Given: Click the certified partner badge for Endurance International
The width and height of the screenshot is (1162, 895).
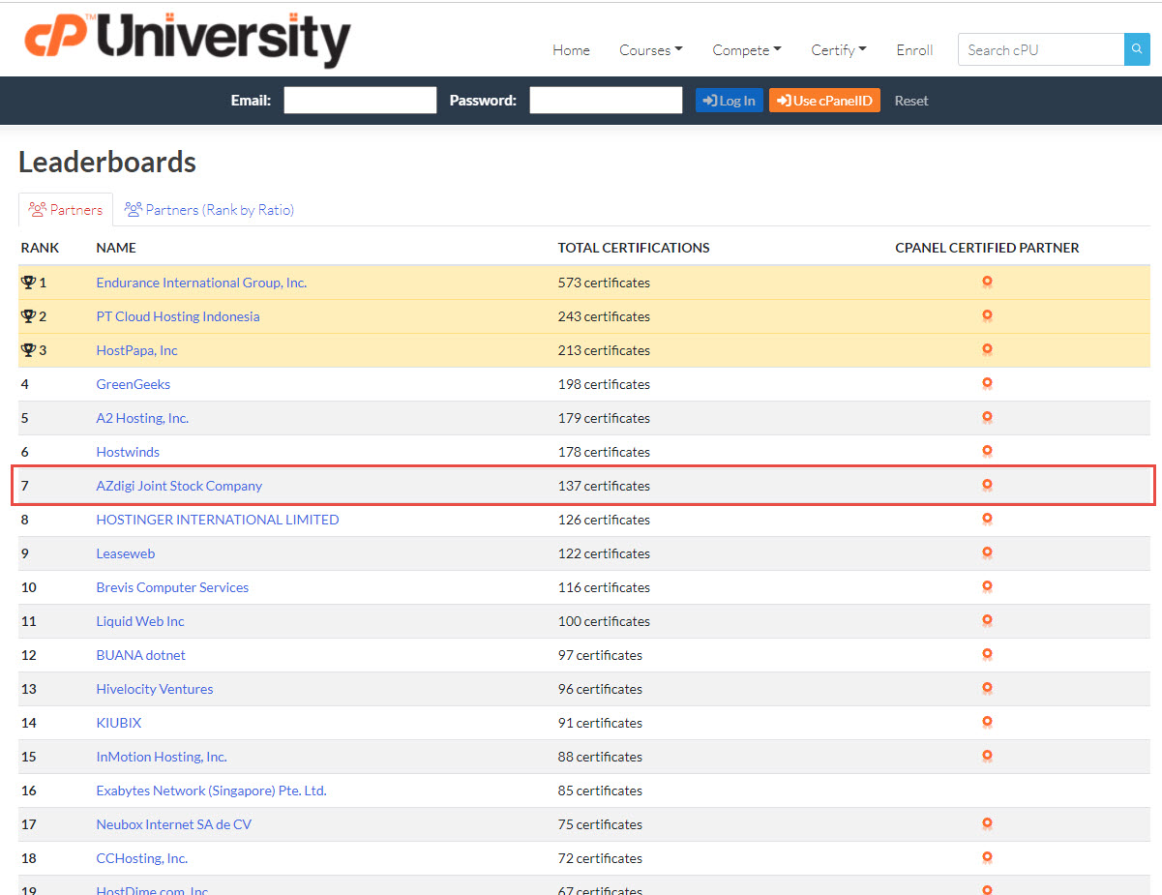Looking at the screenshot, I should click(x=987, y=282).
